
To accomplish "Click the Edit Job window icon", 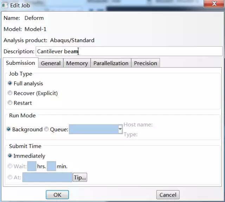I will tap(5, 6).
